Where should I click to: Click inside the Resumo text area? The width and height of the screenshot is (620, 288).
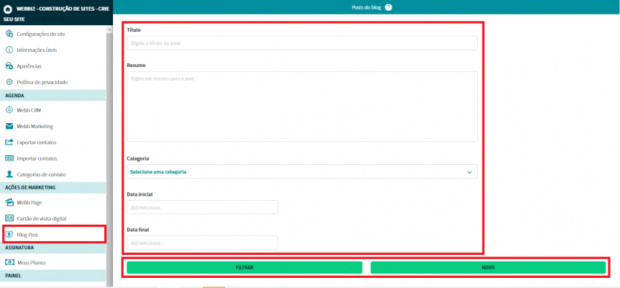point(301,106)
